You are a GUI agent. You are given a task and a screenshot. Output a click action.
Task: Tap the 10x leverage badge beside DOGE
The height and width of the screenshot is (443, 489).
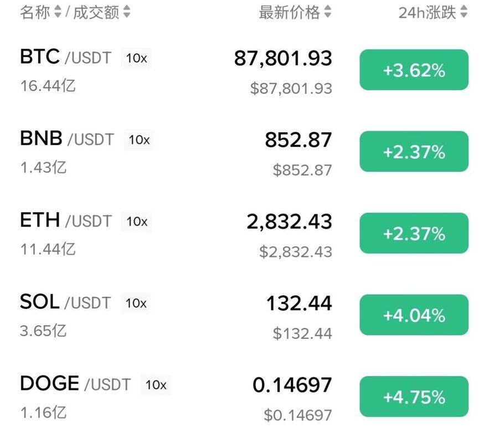(x=156, y=385)
